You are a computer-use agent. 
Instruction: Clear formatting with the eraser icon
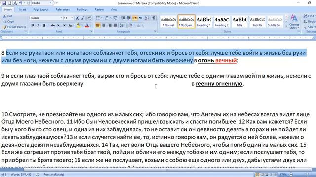pos(89,18)
